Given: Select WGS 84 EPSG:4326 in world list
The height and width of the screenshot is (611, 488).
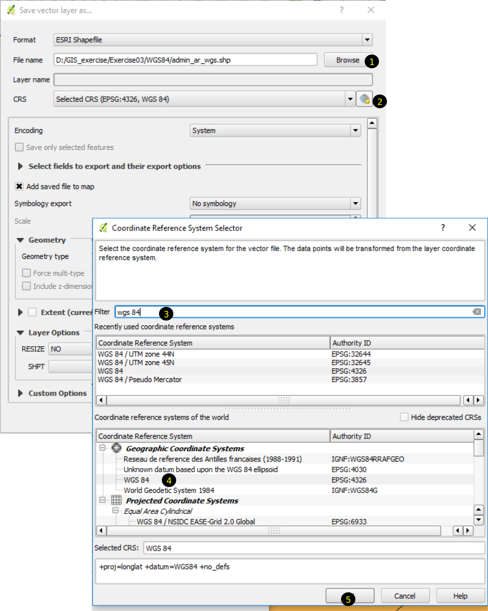Looking at the screenshot, I should click(x=136, y=480).
